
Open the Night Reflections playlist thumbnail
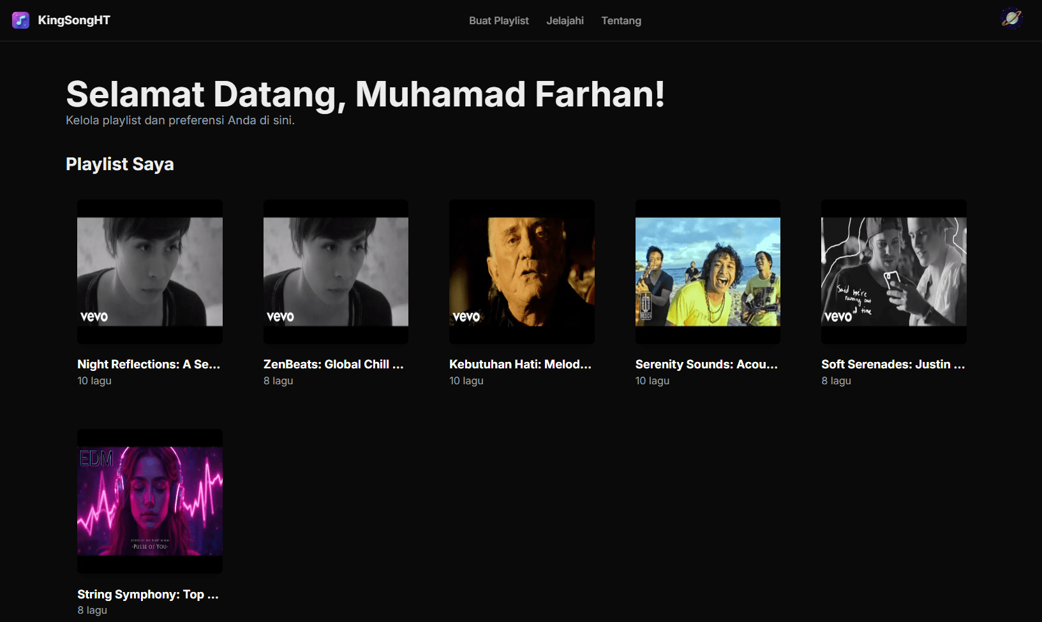[150, 272]
